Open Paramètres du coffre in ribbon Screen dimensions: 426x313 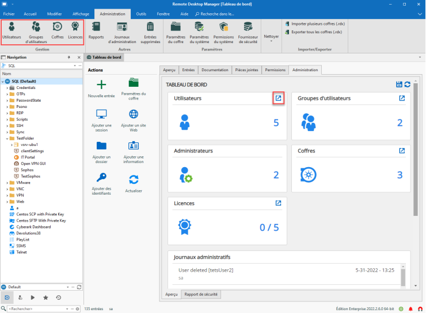176,33
